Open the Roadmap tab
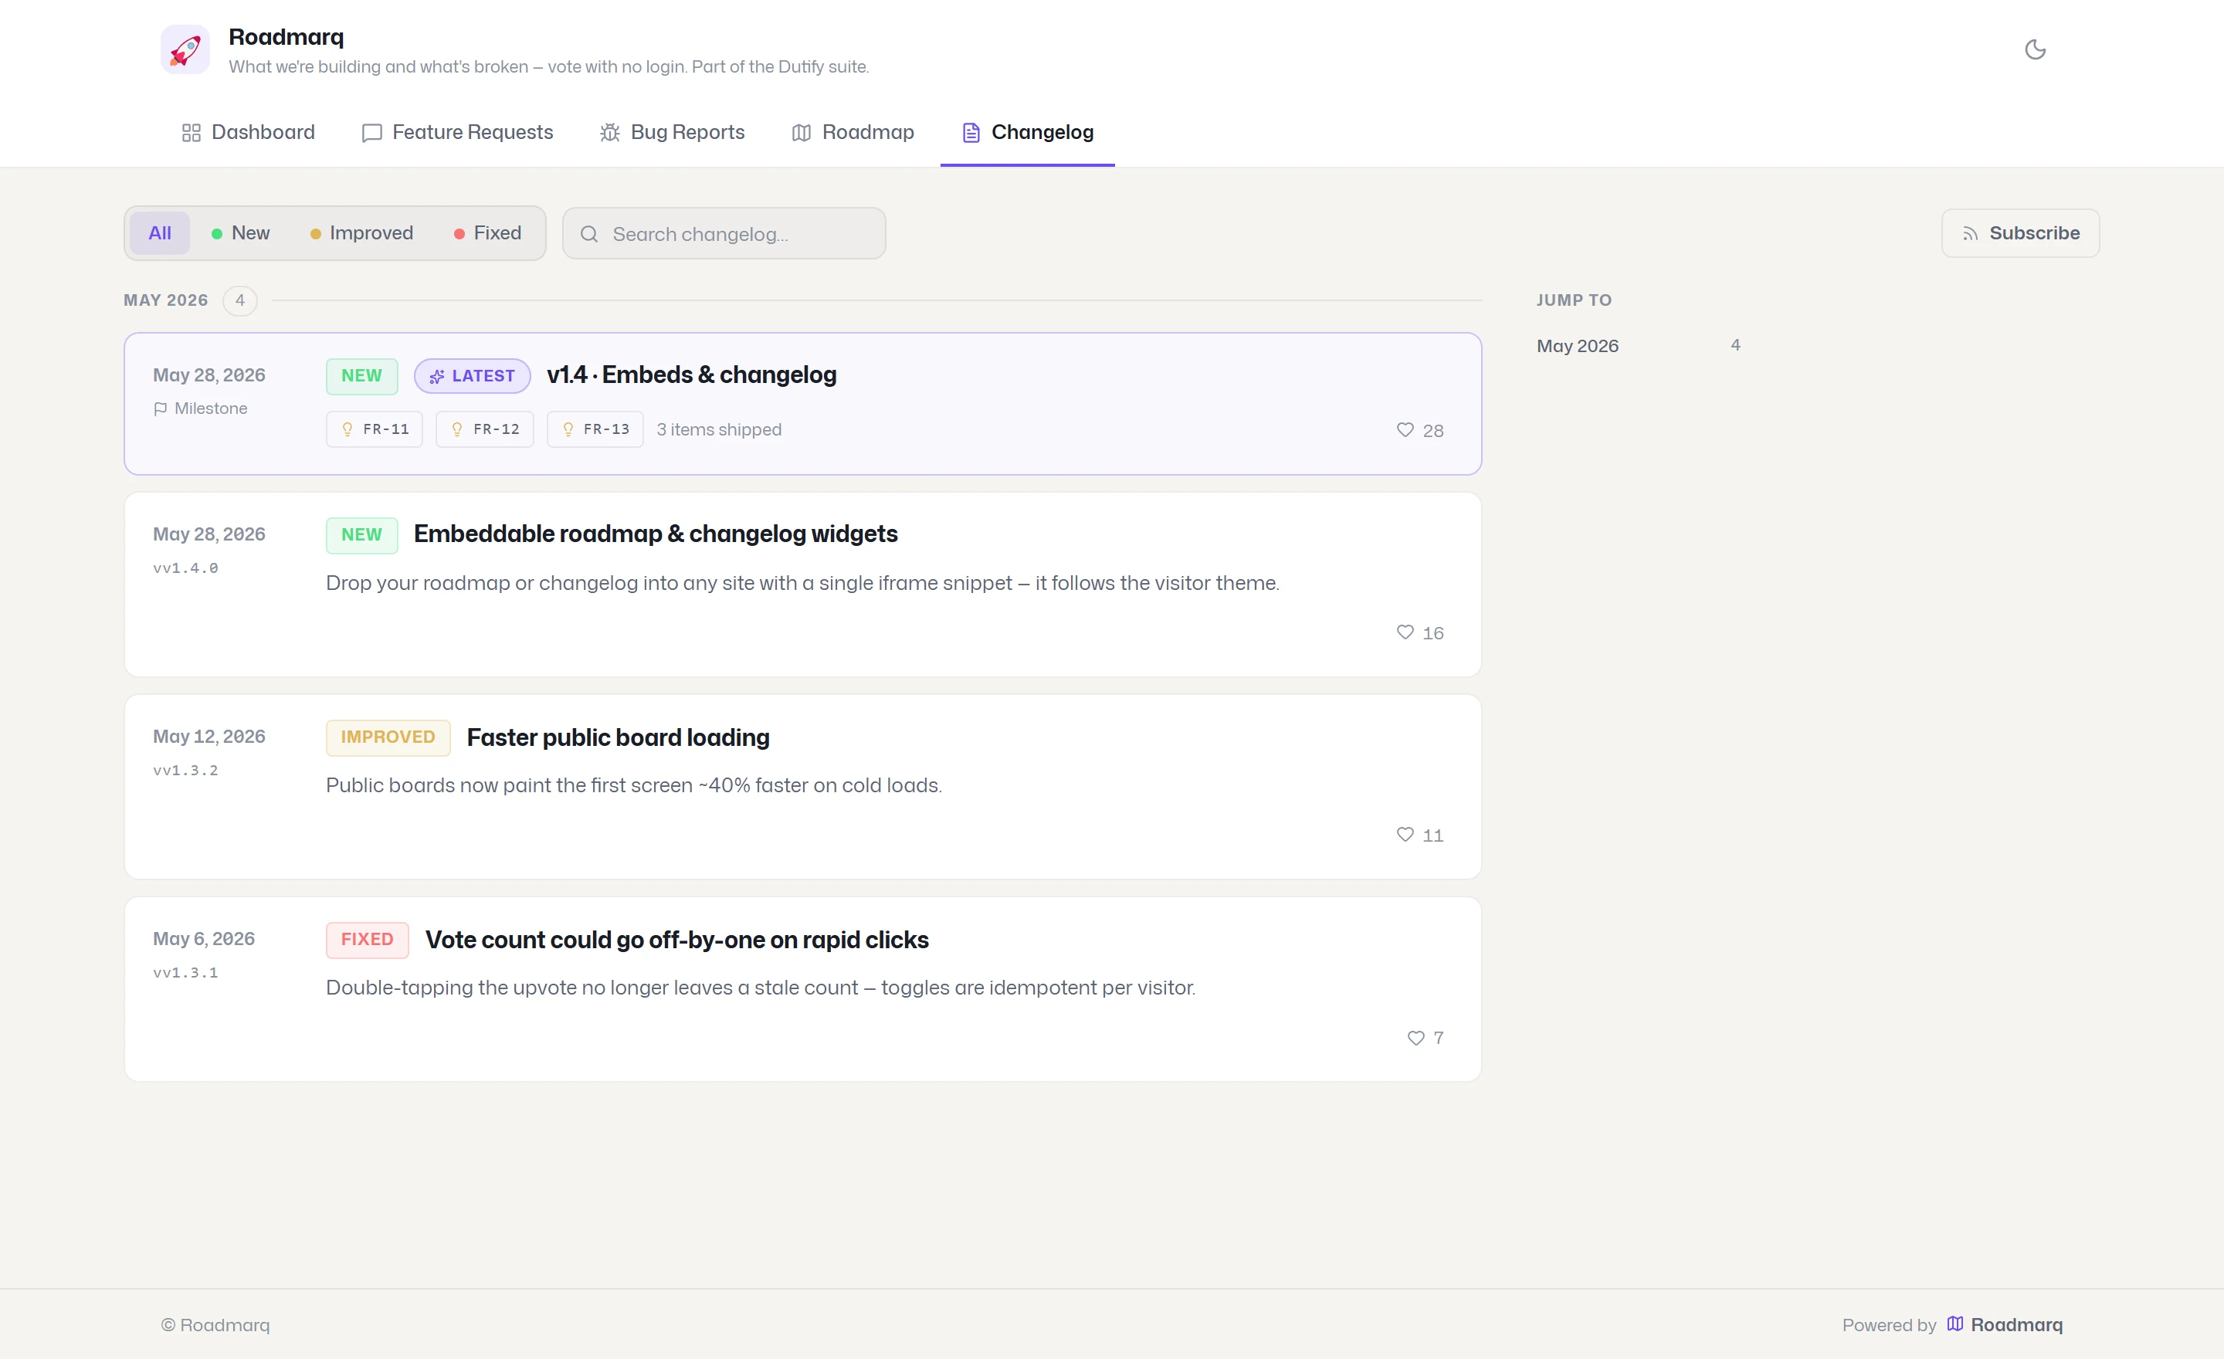This screenshot has height=1359, width=2224. pos(853,133)
